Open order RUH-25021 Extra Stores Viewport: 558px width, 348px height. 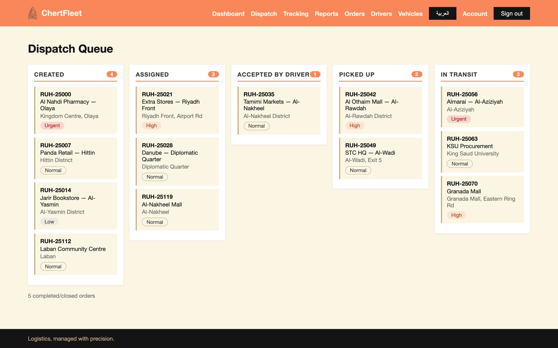coord(177,110)
